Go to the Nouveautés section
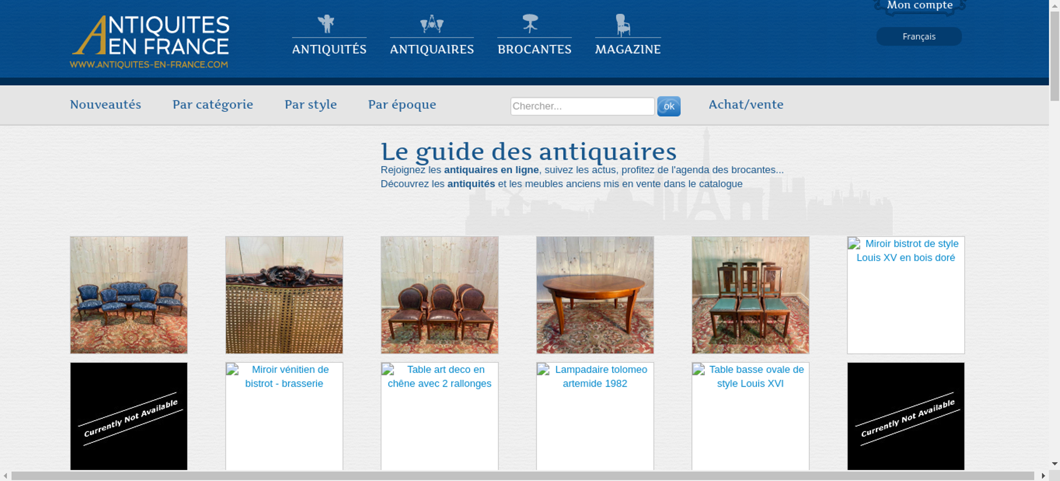Screen dimensions: 1060x481 click(105, 104)
